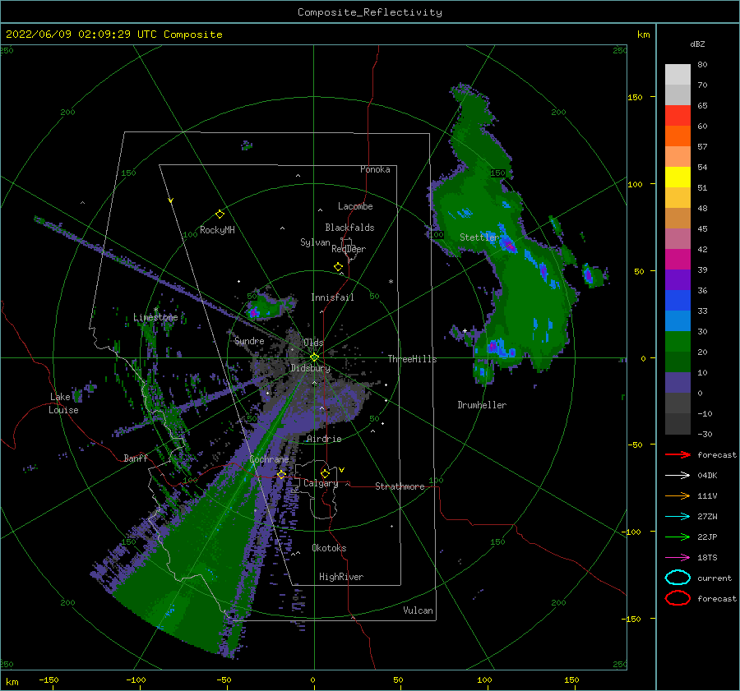Click the Drumheller label
The width and height of the screenshot is (740, 691).
(482, 405)
